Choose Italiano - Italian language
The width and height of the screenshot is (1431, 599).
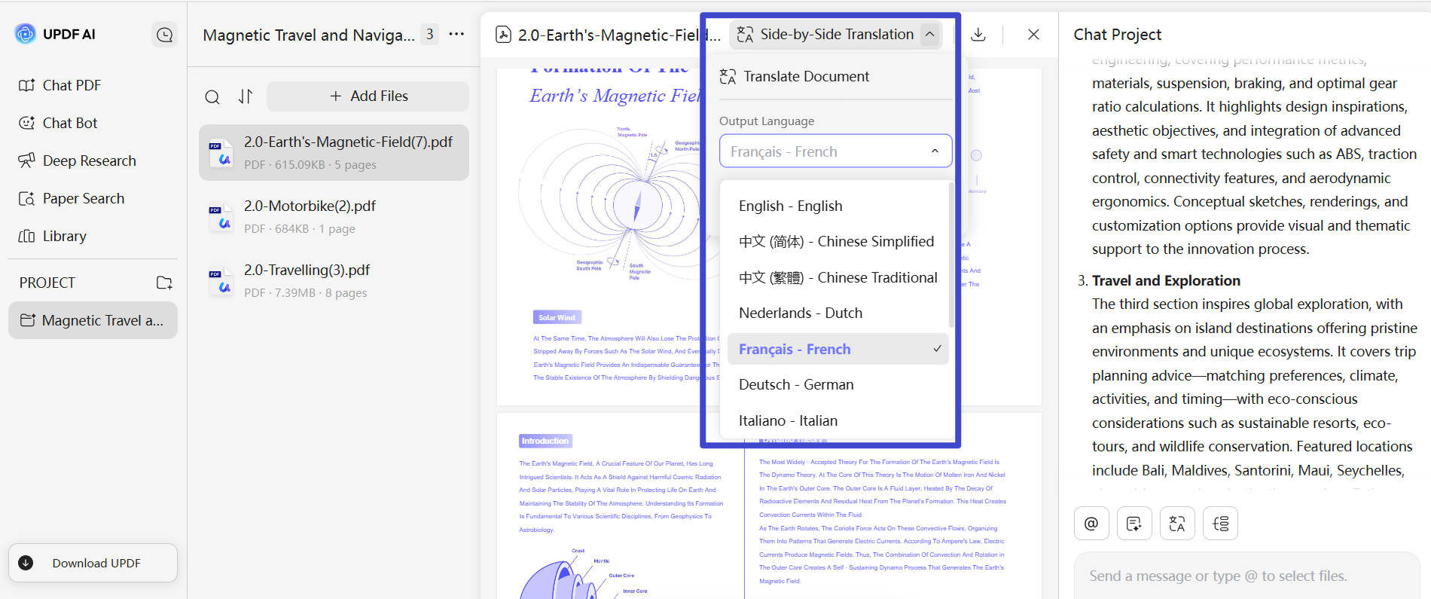[838, 421]
